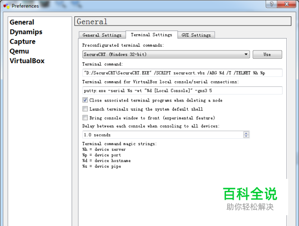Switch to the General Settings tab
This screenshot has height=226, width=299.
point(102,35)
